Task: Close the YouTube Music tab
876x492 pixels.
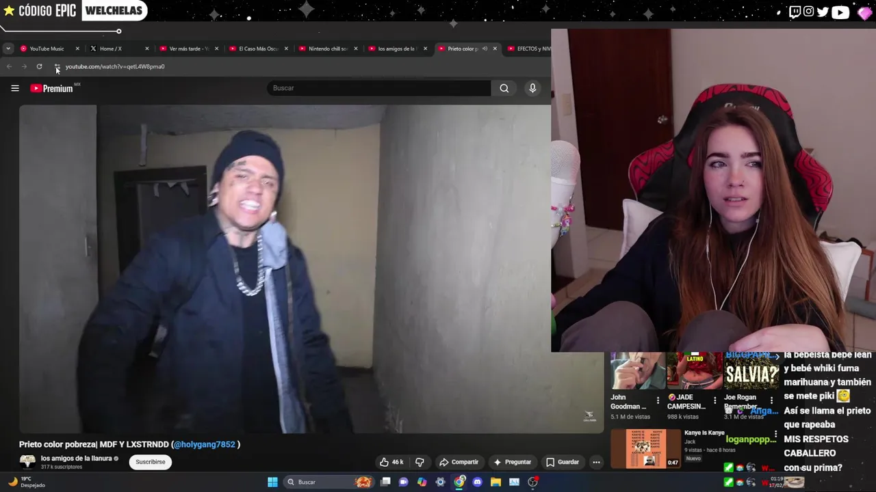Action: click(x=77, y=49)
